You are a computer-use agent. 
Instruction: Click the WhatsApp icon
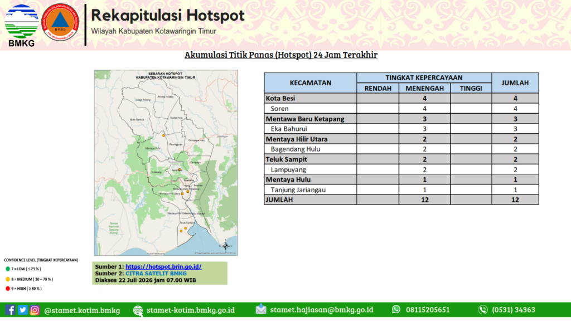(x=396, y=309)
